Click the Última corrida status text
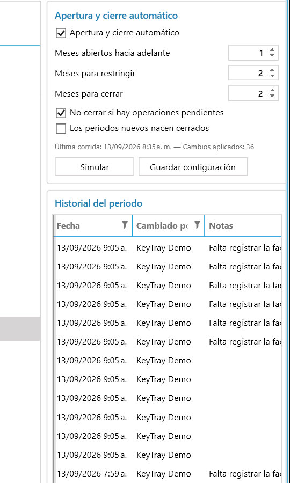The height and width of the screenshot is (483, 290). [x=155, y=147]
